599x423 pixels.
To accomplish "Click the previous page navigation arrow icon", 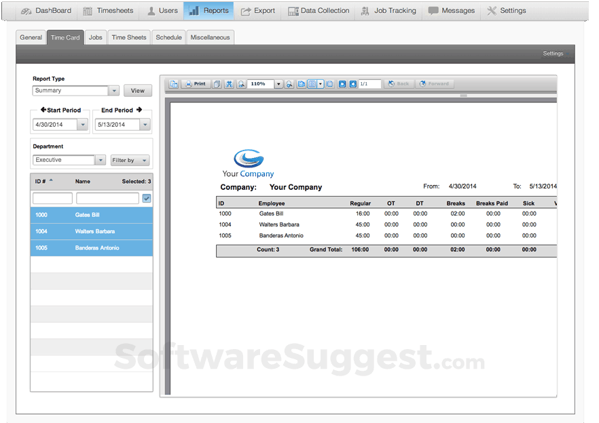I will pyautogui.click(x=342, y=83).
